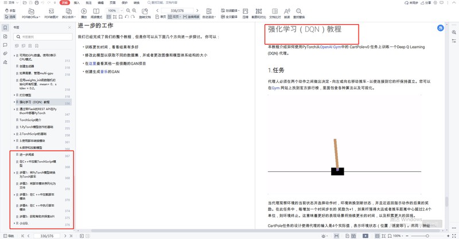Follow the 音乐 link
The height and width of the screenshot is (239, 459).
(104, 72)
